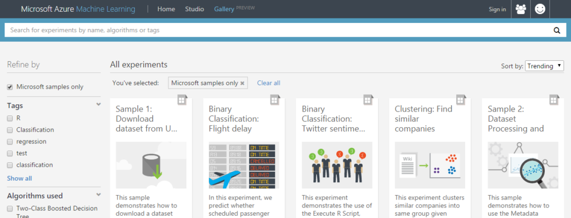
Task: Check the test tag checkbox
Action: pyautogui.click(x=10, y=153)
